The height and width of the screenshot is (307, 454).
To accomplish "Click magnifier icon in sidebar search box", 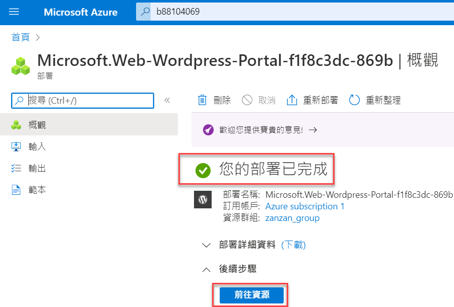I will [x=19, y=100].
